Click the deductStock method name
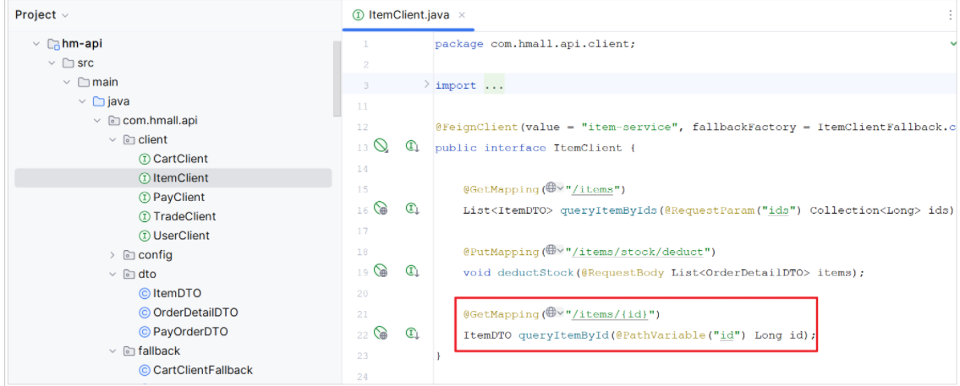Viewport: 960px width, 386px height. 535,273
